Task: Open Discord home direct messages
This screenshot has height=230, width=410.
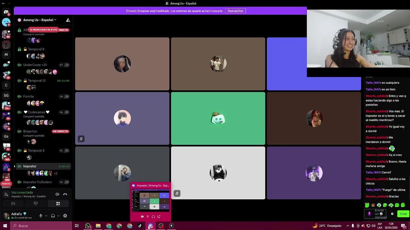Action: click(6, 12)
